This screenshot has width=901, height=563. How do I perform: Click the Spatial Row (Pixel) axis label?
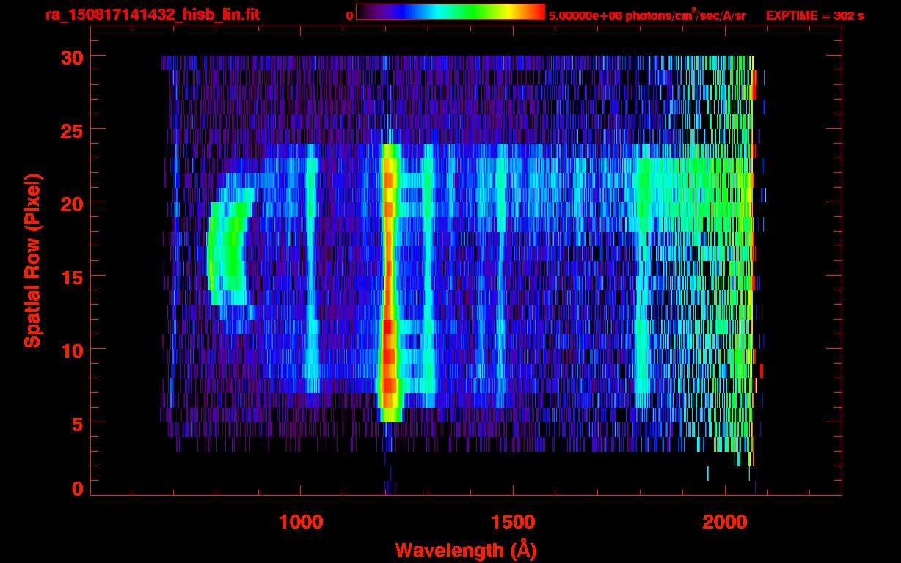pos(32,260)
